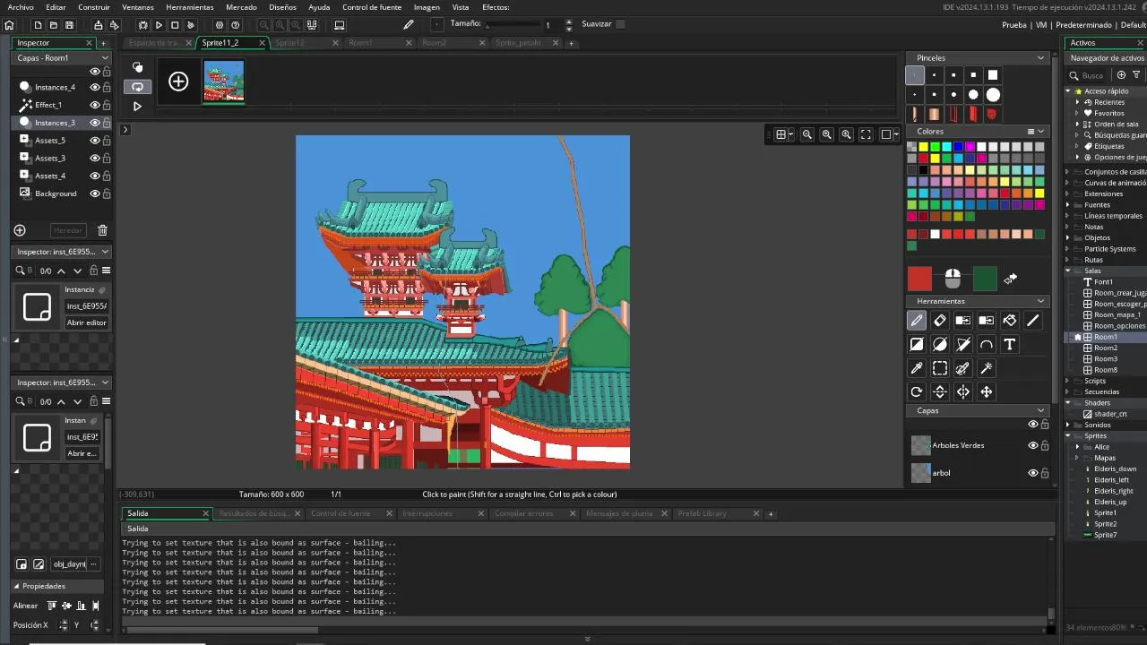1147x645 pixels.
Task: Select the Line tool
Action: click(x=1033, y=321)
